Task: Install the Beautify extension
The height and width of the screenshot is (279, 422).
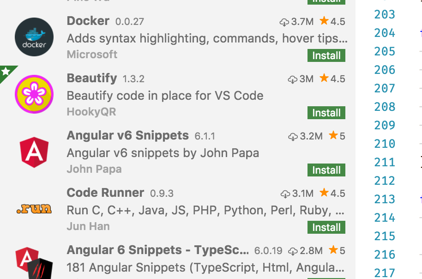Action: click(326, 113)
